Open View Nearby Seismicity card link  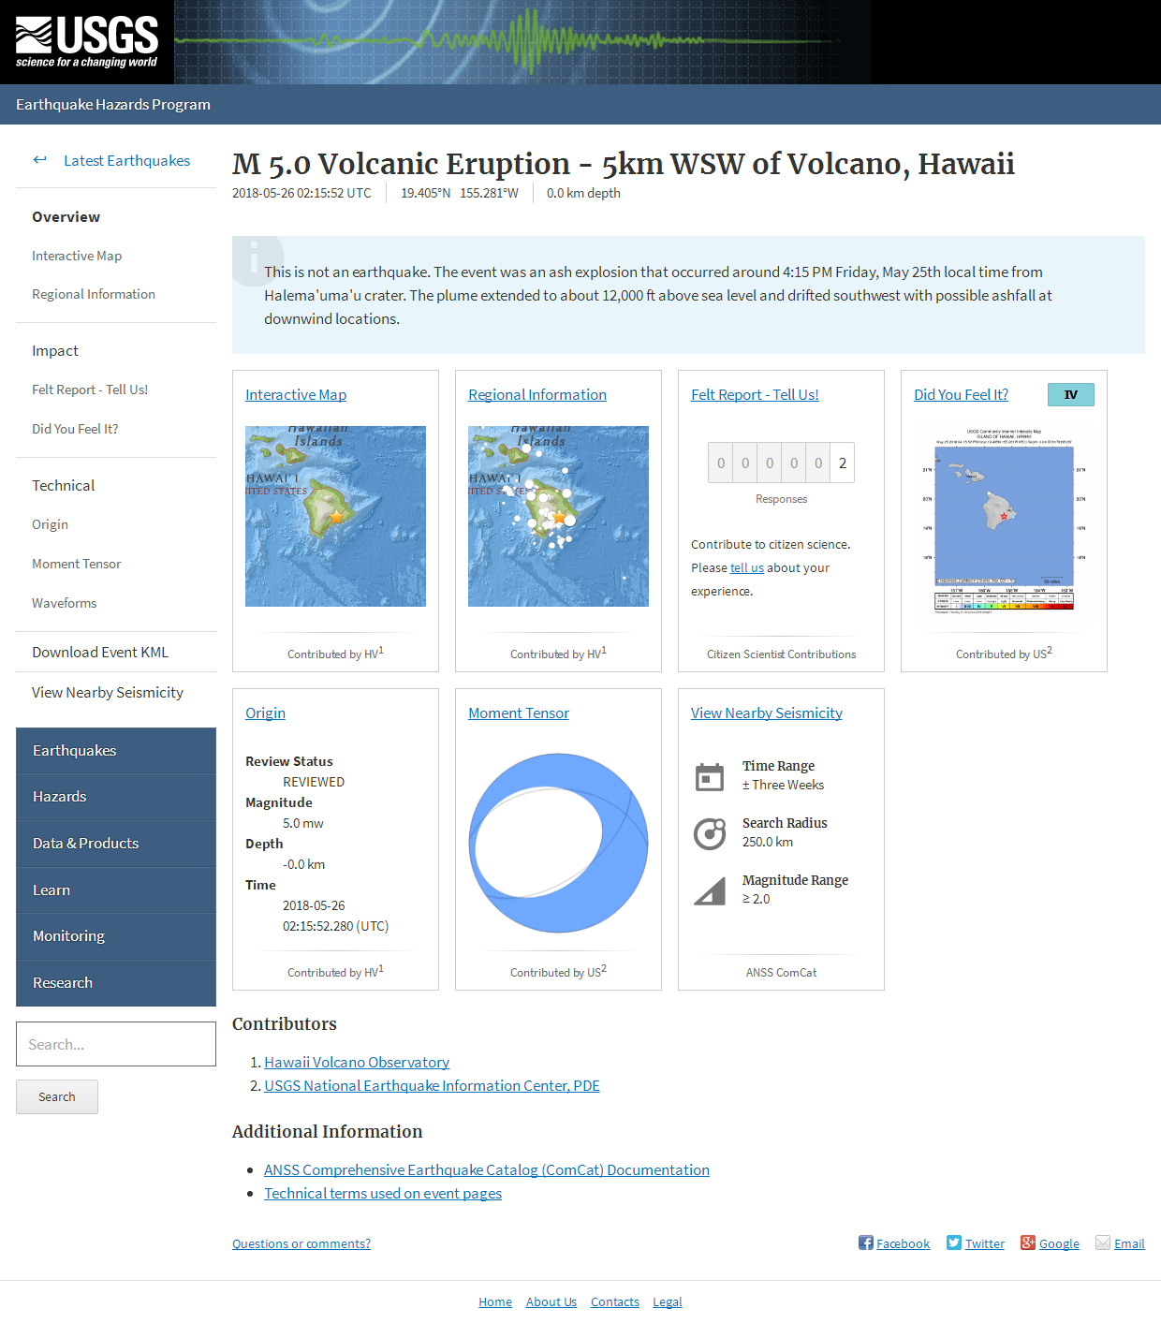767,713
